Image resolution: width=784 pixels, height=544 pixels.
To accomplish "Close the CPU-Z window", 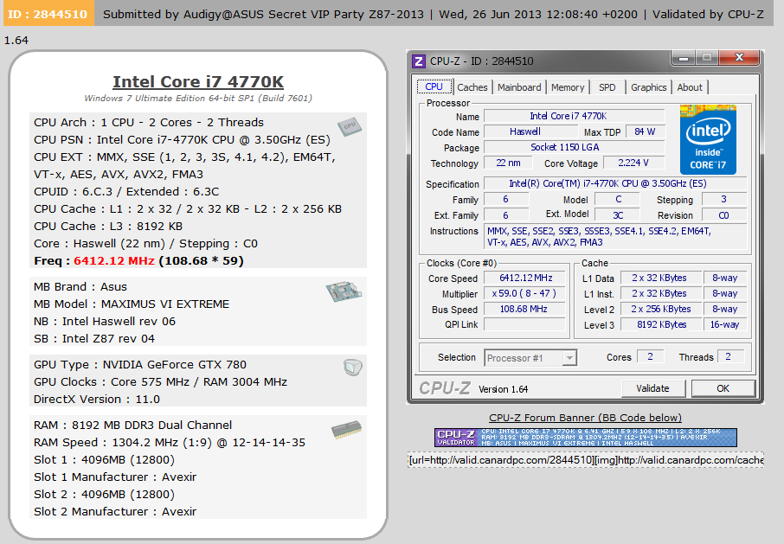I will 740,58.
